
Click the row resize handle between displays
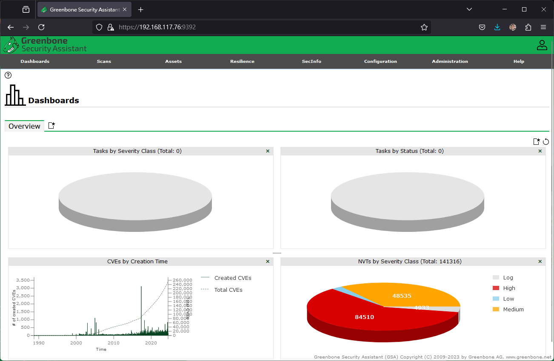click(277, 253)
